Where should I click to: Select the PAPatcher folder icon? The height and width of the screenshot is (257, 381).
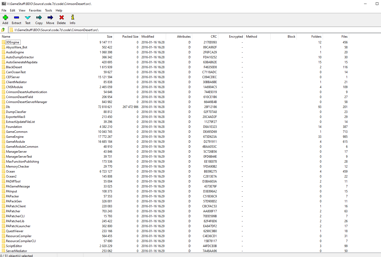[3, 211]
